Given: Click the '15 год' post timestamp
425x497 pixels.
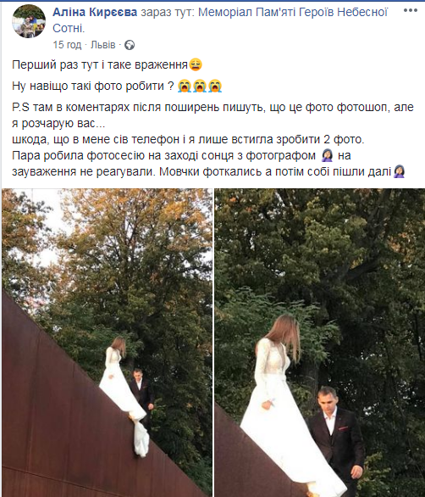Looking at the screenshot, I should pos(67,45).
